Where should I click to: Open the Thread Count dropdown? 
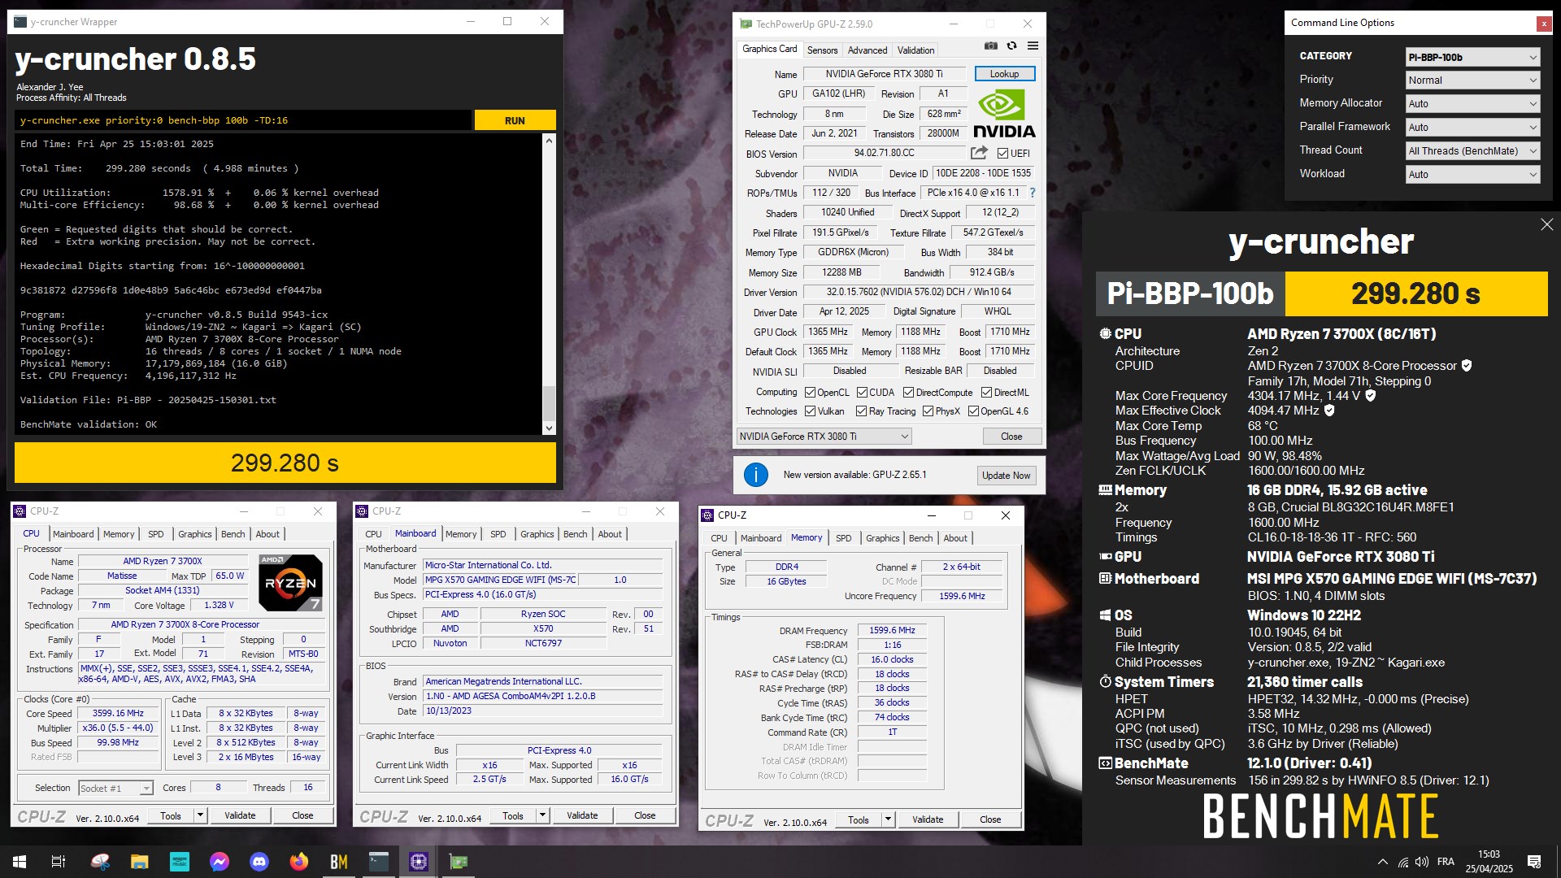coord(1472,151)
